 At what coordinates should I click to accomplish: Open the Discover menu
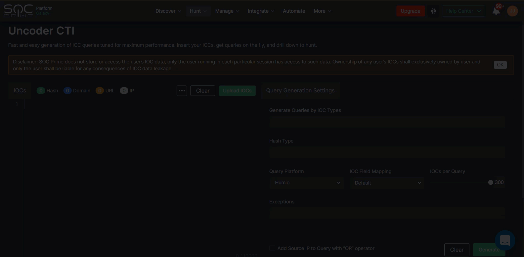(168, 11)
